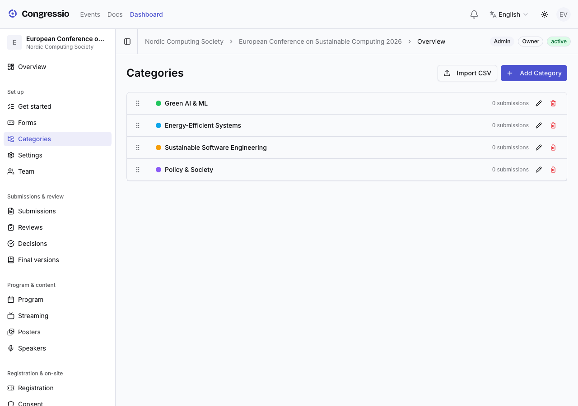This screenshot has height=406, width=578.
Task: Open the English language dropdown
Action: pyautogui.click(x=509, y=14)
